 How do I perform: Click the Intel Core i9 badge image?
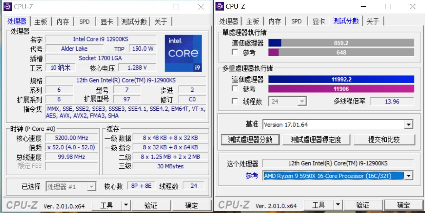tap(183, 53)
